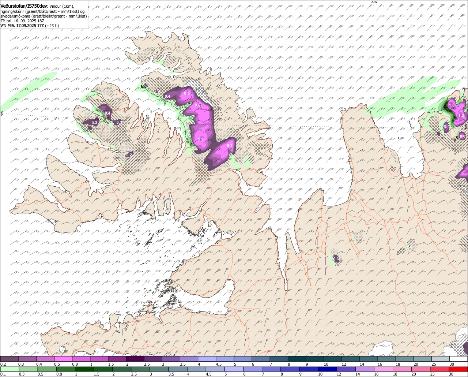This screenshot has height=377, width=468.
Task: Select the darkest purple 2–2.5 snow legend swatch
Action: click(x=135, y=359)
